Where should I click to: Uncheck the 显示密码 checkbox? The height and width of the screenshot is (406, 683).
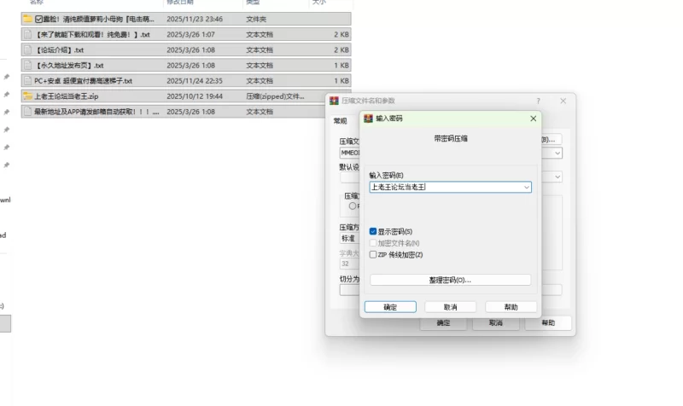pyautogui.click(x=373, y=231)
